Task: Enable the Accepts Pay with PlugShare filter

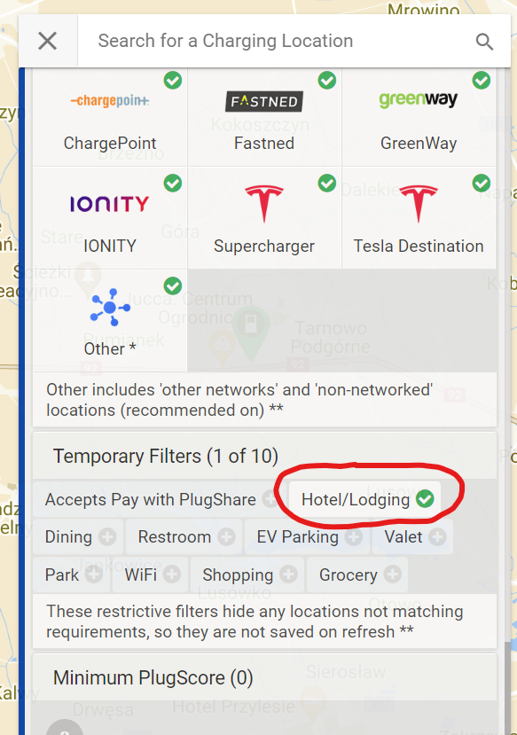Action: (x=160, y=499)
